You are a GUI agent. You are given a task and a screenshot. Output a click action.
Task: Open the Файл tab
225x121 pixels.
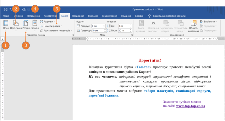(x=6, y=16)
